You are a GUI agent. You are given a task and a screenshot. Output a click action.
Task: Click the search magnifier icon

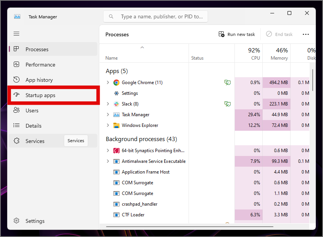[x=111, y=16]
